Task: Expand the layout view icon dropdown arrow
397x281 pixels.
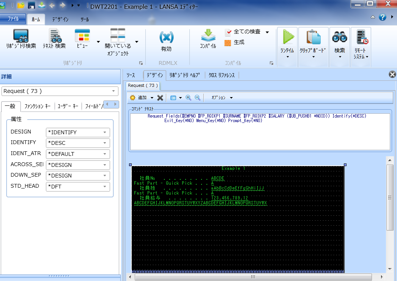Action: pos(180,98)
